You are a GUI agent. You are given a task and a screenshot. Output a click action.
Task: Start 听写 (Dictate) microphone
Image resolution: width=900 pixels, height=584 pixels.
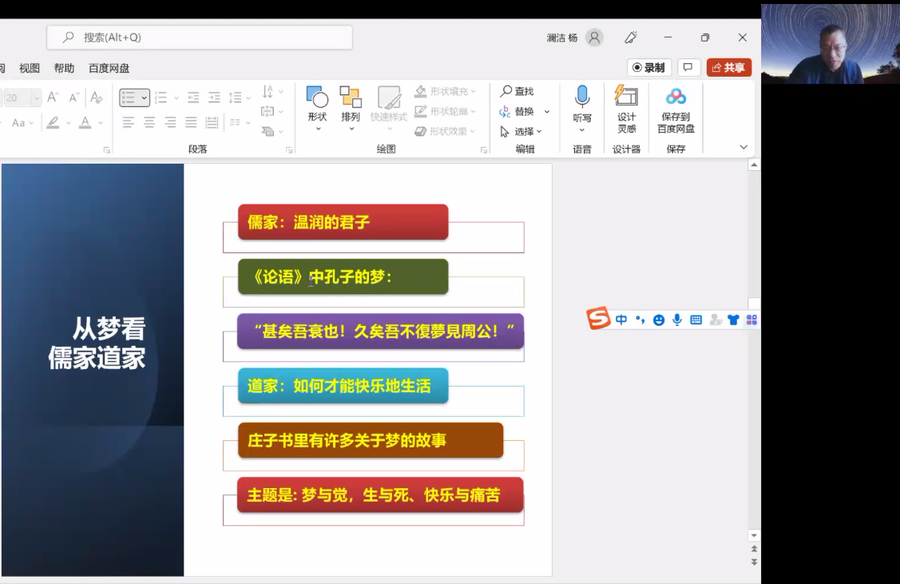coord(582,97)
